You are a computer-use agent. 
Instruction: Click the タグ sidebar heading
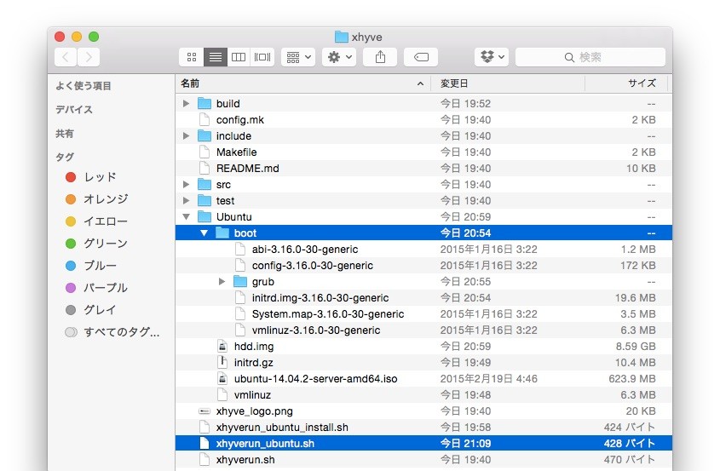click(65, 158)
